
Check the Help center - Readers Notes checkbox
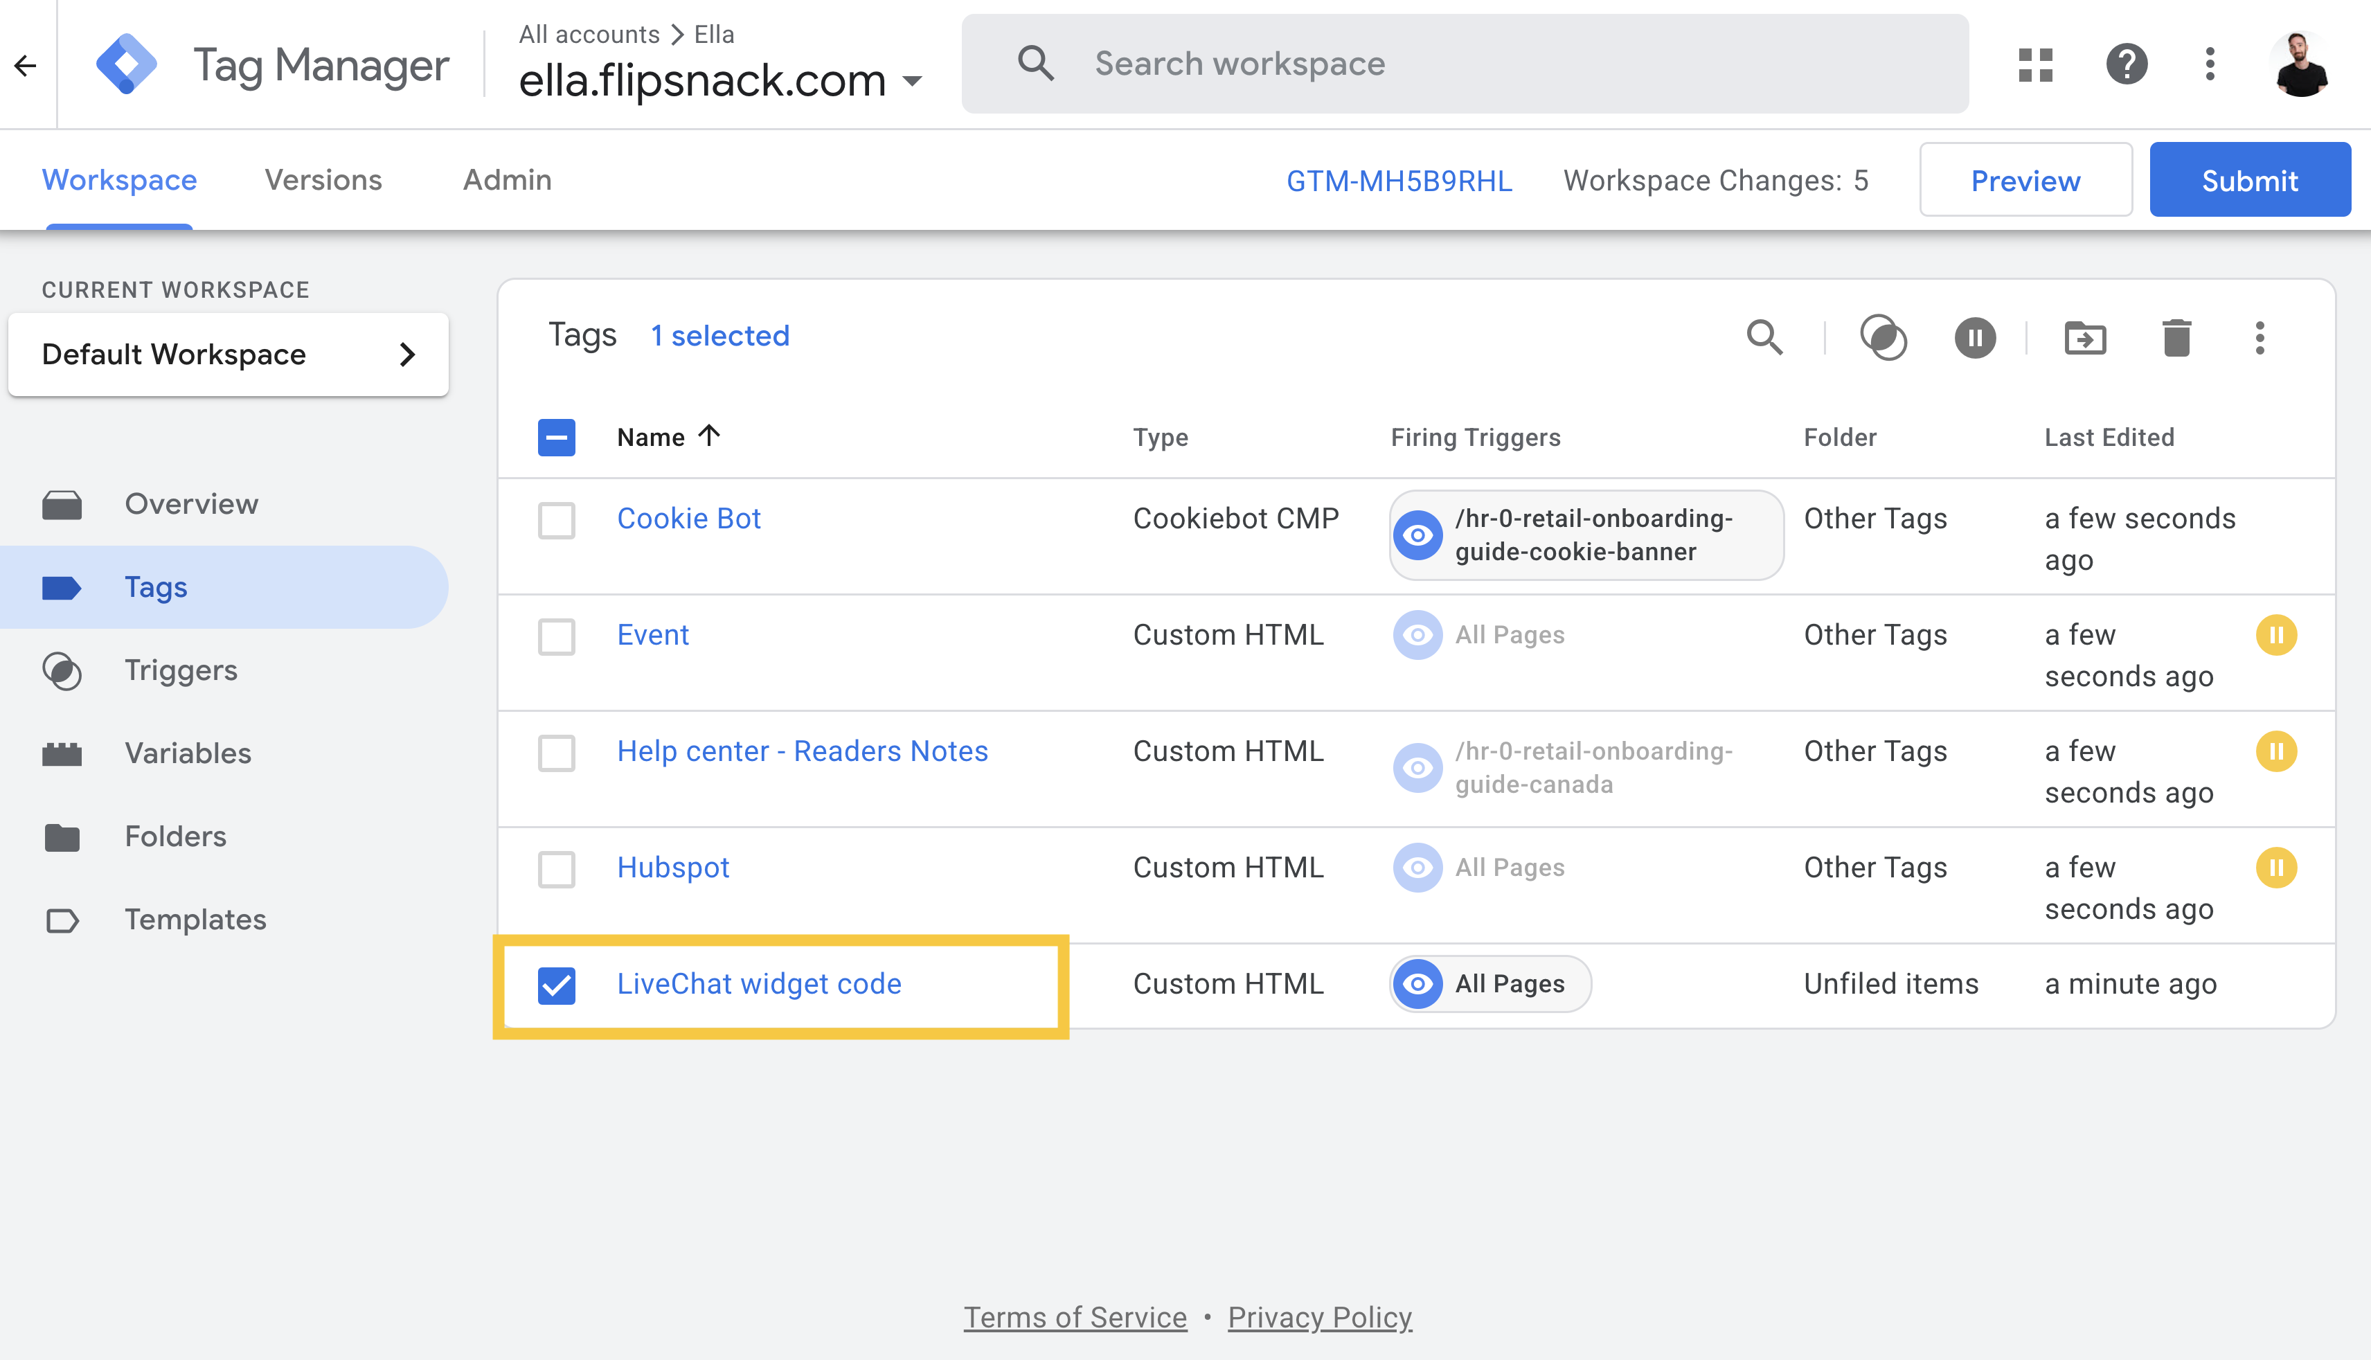tap(557, 753)
